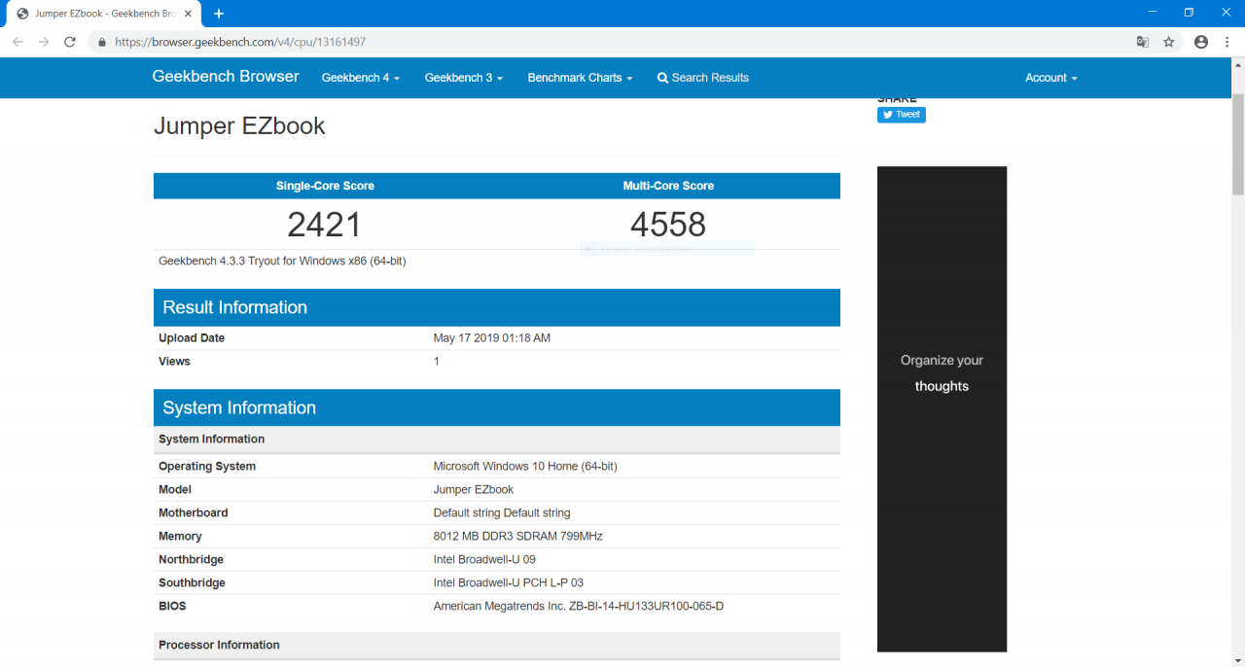This screenshot has height=667, width=1245.
Task: Click the multi-core score 4558
Action: (668, 225)
